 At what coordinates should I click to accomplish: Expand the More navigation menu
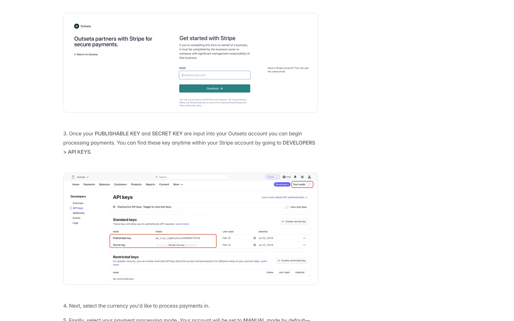pos(178,185)
